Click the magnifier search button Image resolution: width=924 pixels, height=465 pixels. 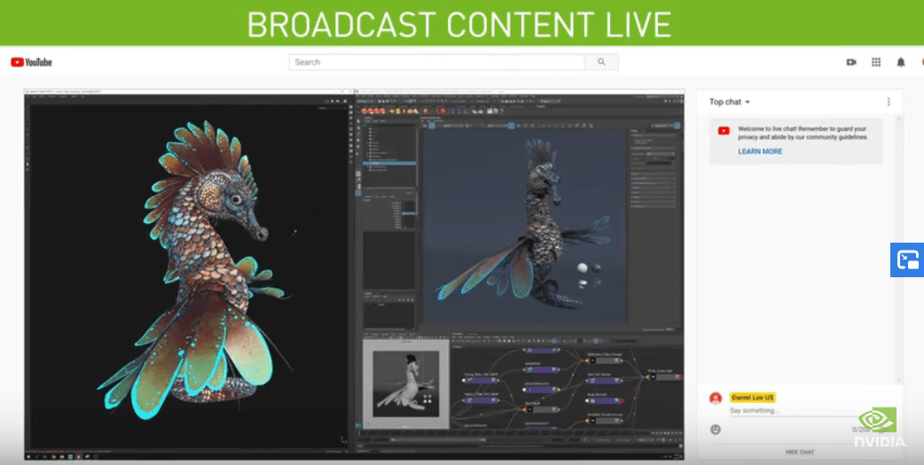pos(601,62)
